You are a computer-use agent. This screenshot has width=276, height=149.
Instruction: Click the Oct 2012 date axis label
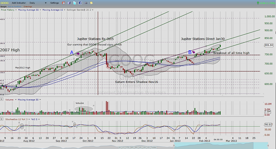(88, 141)
